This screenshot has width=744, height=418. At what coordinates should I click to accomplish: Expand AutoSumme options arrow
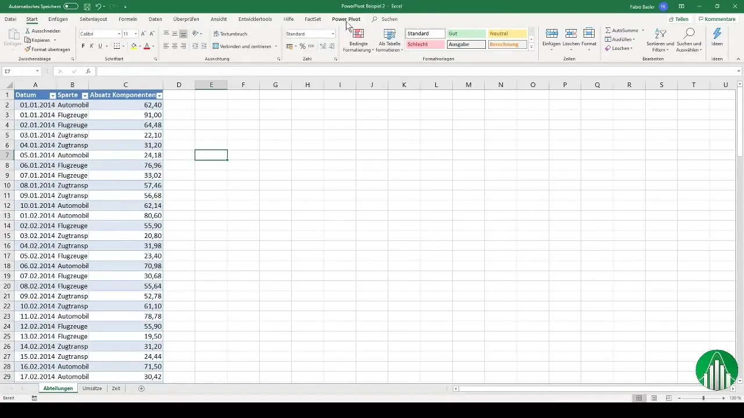tap(643, 30)
